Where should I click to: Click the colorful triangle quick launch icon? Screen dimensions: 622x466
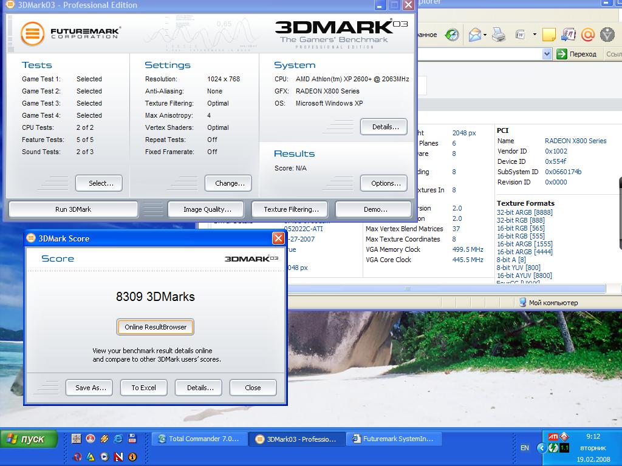tap(91, 456)
